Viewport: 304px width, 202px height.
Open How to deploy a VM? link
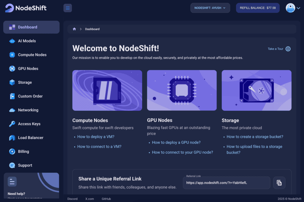(96, 137)
